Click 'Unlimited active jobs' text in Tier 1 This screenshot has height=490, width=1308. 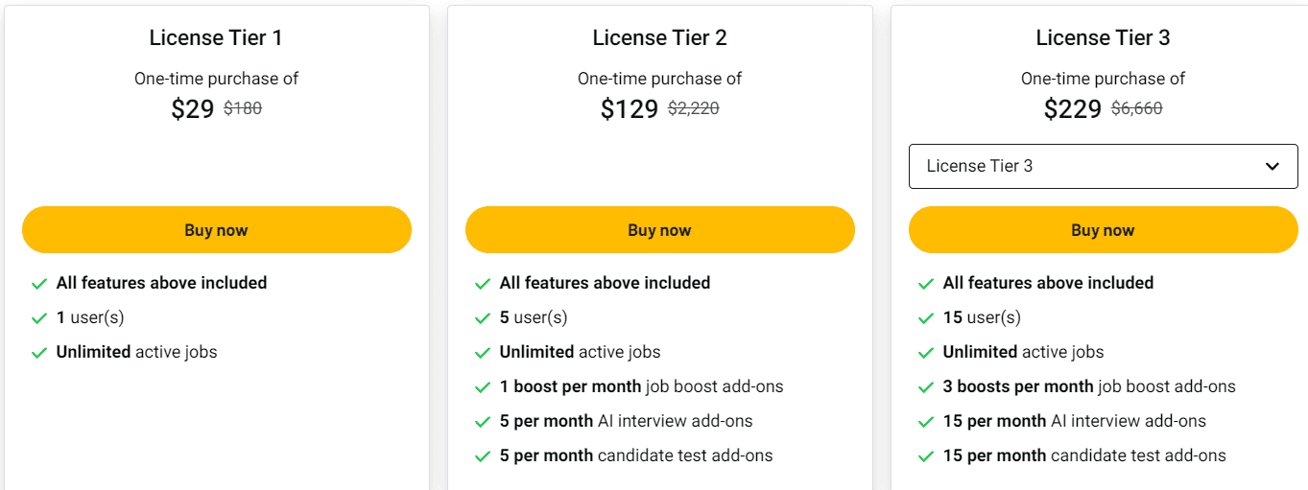(136, 352)
